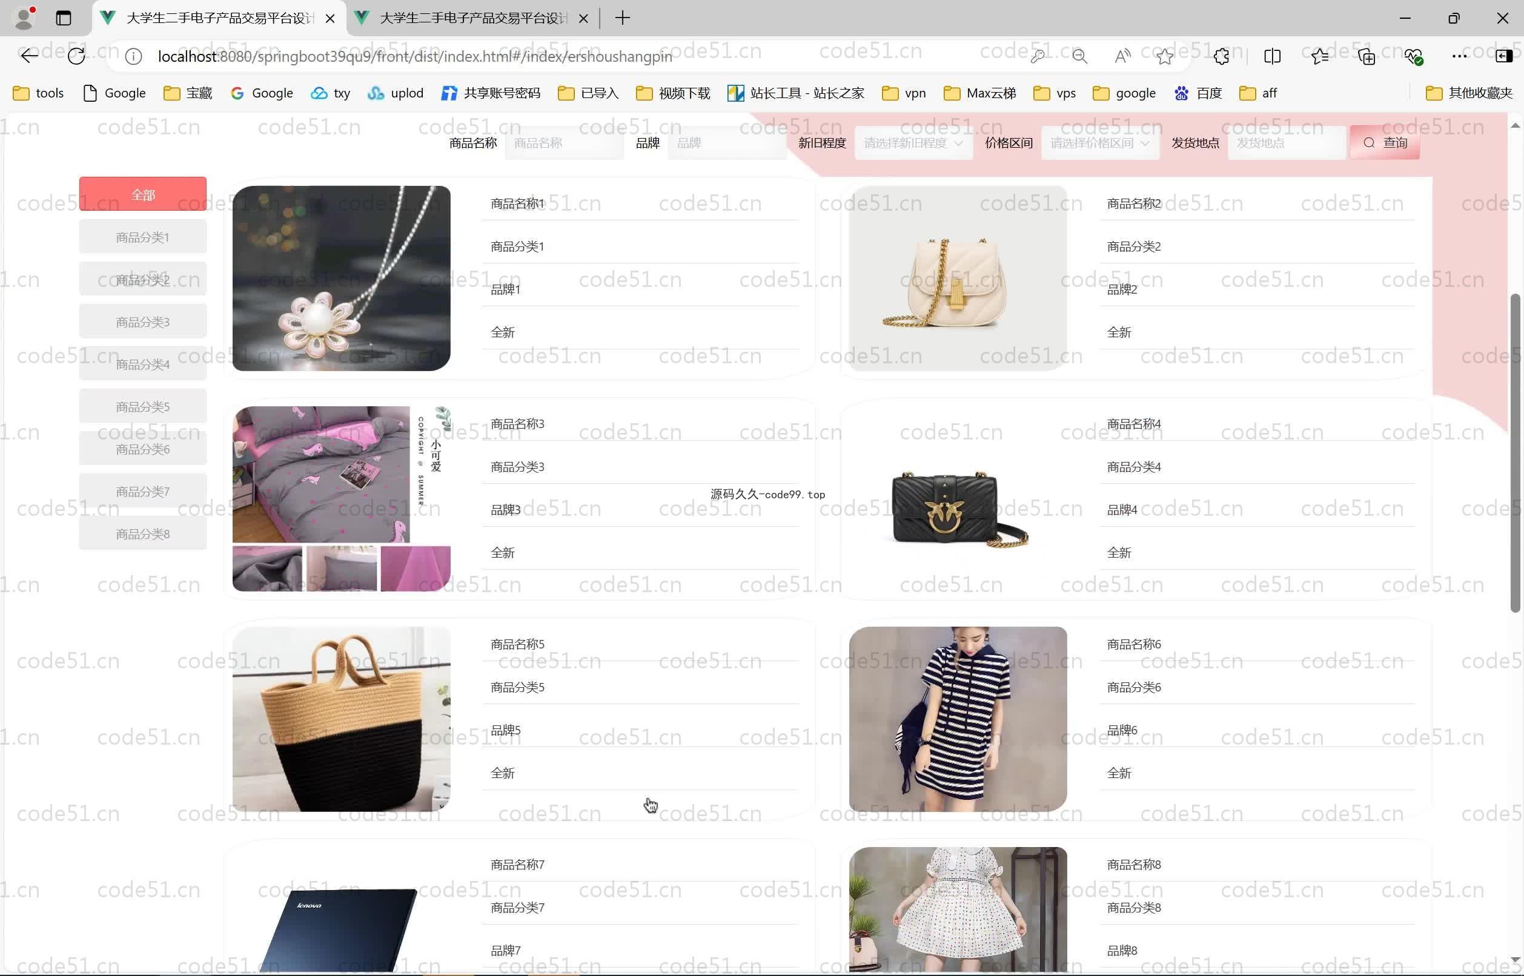1524x976 pixels.
Task: Open the txy cloud bookmark
Action: tap(330, 93)
